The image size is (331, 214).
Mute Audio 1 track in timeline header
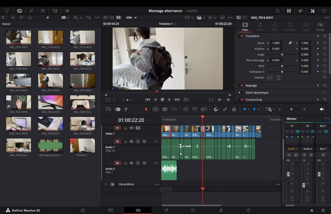(144, 141)
